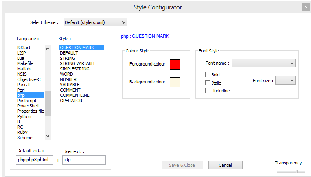Select STRING VARIABLE style entry
Viewport: 311px width, 177px height.
(x=78, y=63)
